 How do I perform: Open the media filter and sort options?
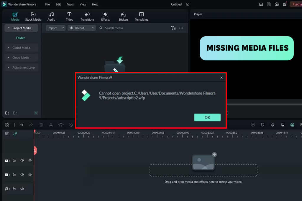[173, 28]
